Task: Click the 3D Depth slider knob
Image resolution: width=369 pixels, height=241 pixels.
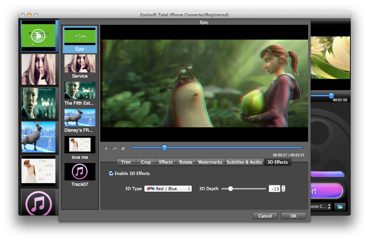Action: (x=230, y=188)
